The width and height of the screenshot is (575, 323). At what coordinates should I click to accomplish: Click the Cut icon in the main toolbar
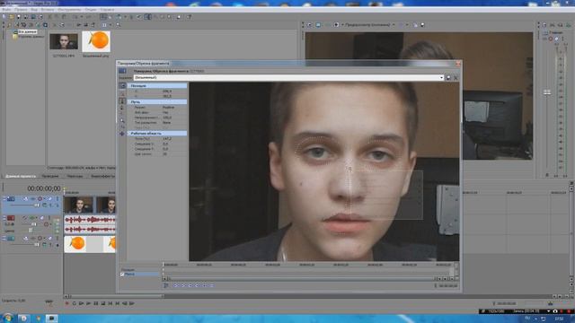click(50, 17)
